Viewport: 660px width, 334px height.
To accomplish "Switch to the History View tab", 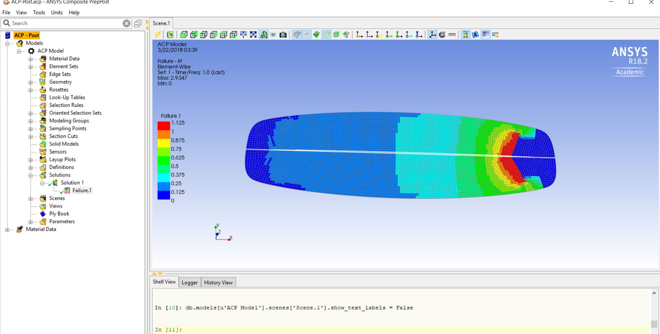I will click(x=218, y=282).
